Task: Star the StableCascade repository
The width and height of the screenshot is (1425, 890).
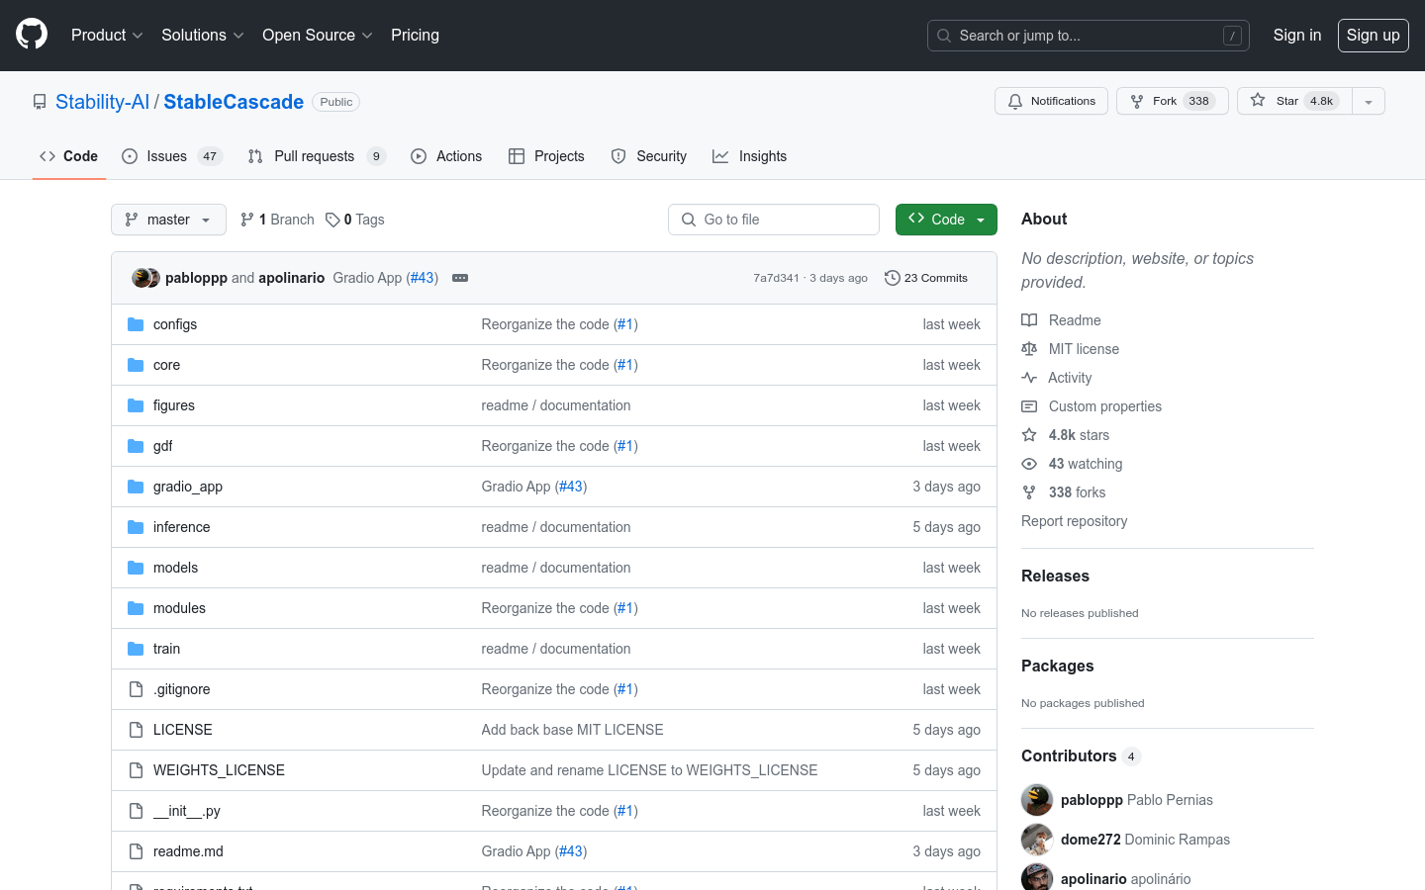Action: (x=1287, y=101)
